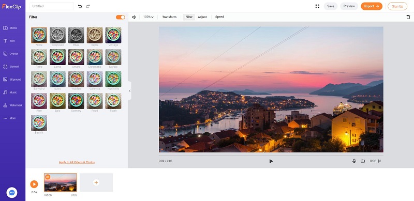
Task: Click the Untitled project name field
Action: [52, 6]
